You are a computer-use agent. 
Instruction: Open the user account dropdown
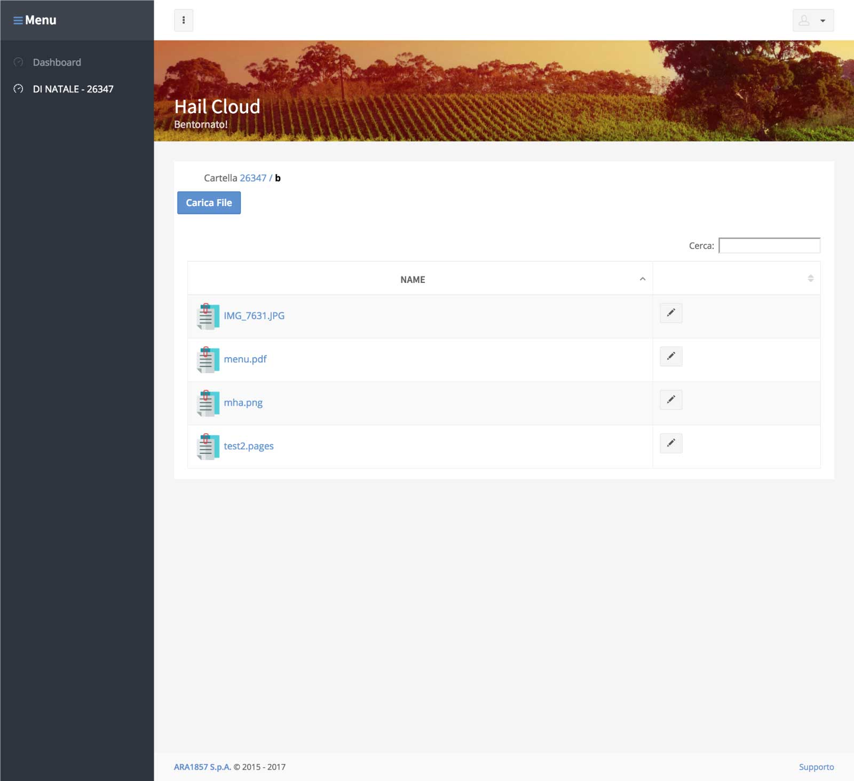(x=813, y=20)
